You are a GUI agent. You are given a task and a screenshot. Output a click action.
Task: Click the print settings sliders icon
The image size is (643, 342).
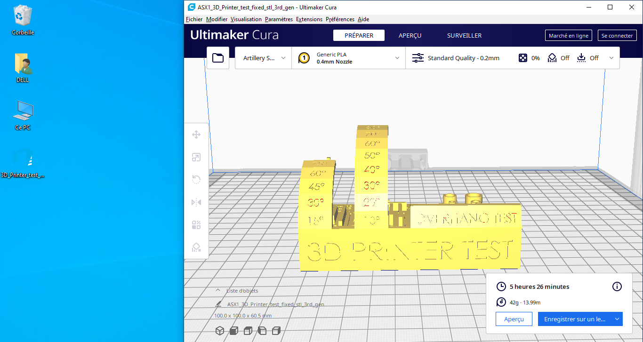point(418,58)
